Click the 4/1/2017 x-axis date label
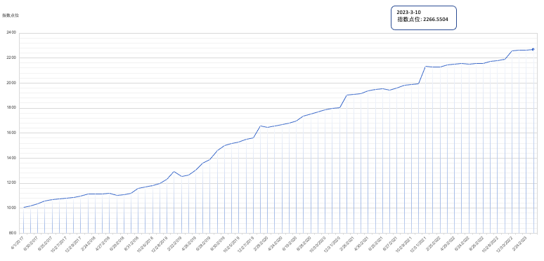This screenshot has width=544, height=261. (18, 241)
